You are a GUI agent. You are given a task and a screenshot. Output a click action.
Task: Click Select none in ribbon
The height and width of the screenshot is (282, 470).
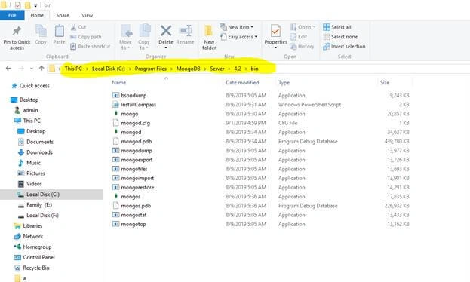[340, 37]
